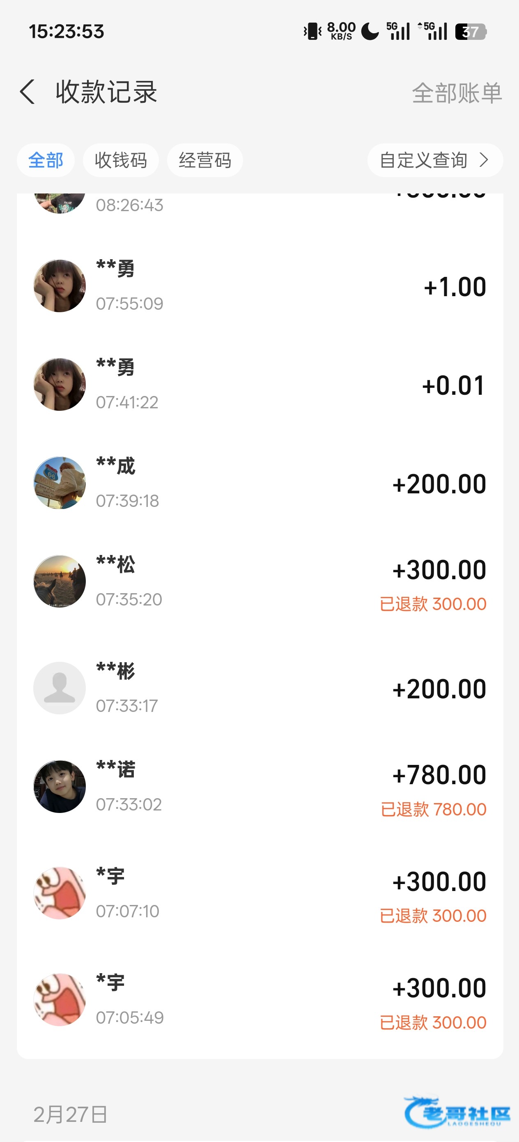
Task: Tap cartoon avatar at 07:07:10
Action: click(x=60, y=893)
